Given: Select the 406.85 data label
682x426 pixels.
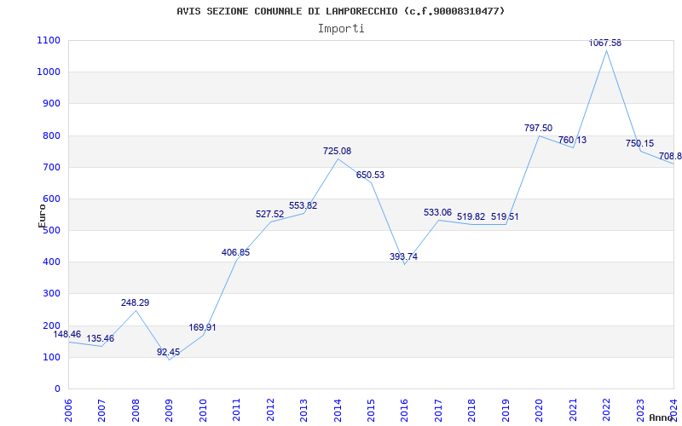Looking at the screenshot, I should point(236,252).
